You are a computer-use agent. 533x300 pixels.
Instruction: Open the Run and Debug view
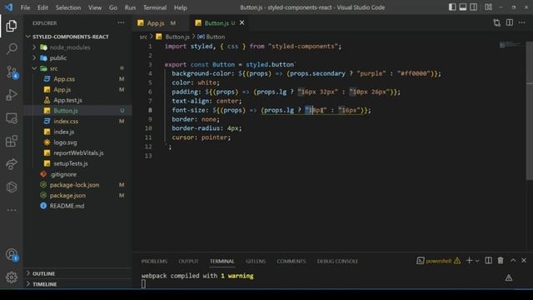click(11, 95)
